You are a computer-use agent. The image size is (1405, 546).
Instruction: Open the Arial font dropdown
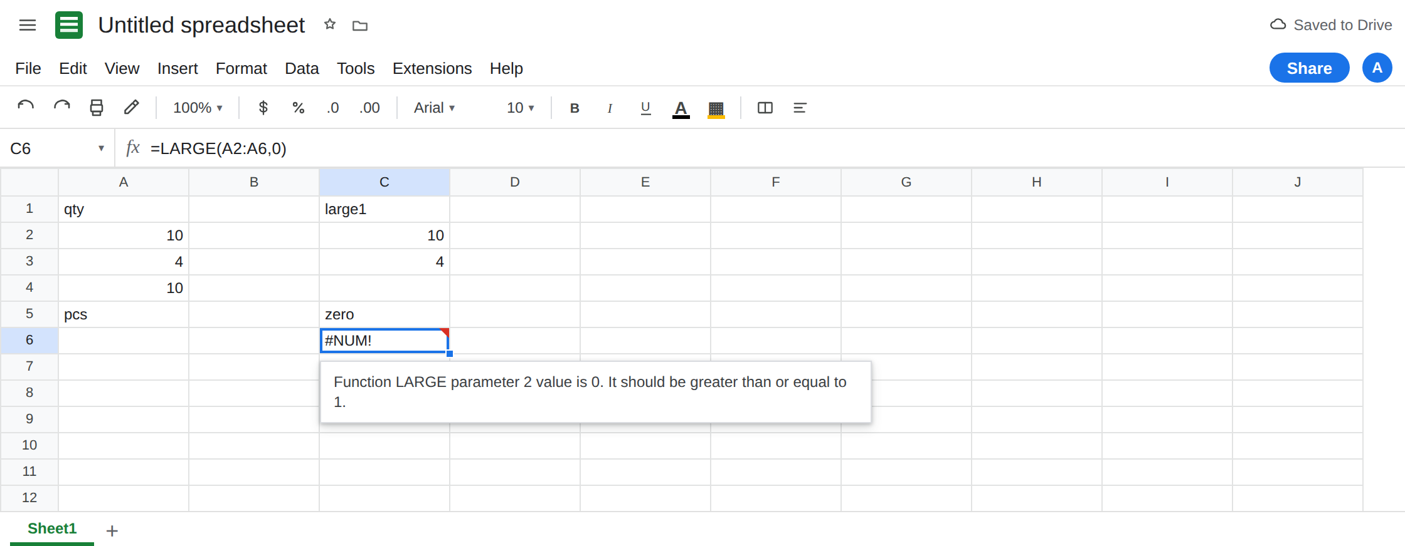[x=434, y=108]
